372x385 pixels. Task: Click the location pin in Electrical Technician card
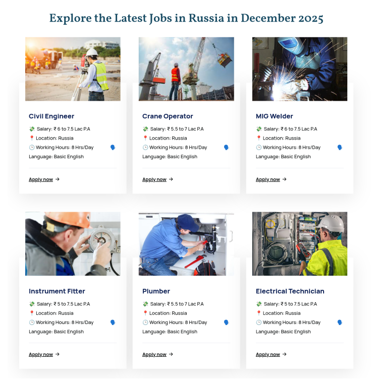[x=258, y=313]
